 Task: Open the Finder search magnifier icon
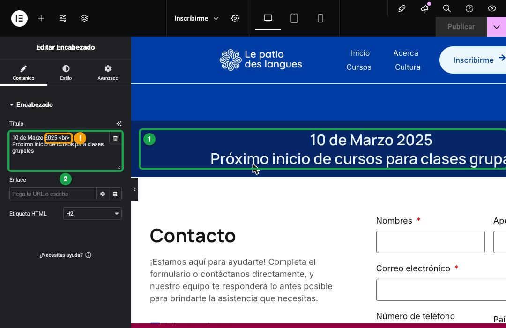pos(446,8)
